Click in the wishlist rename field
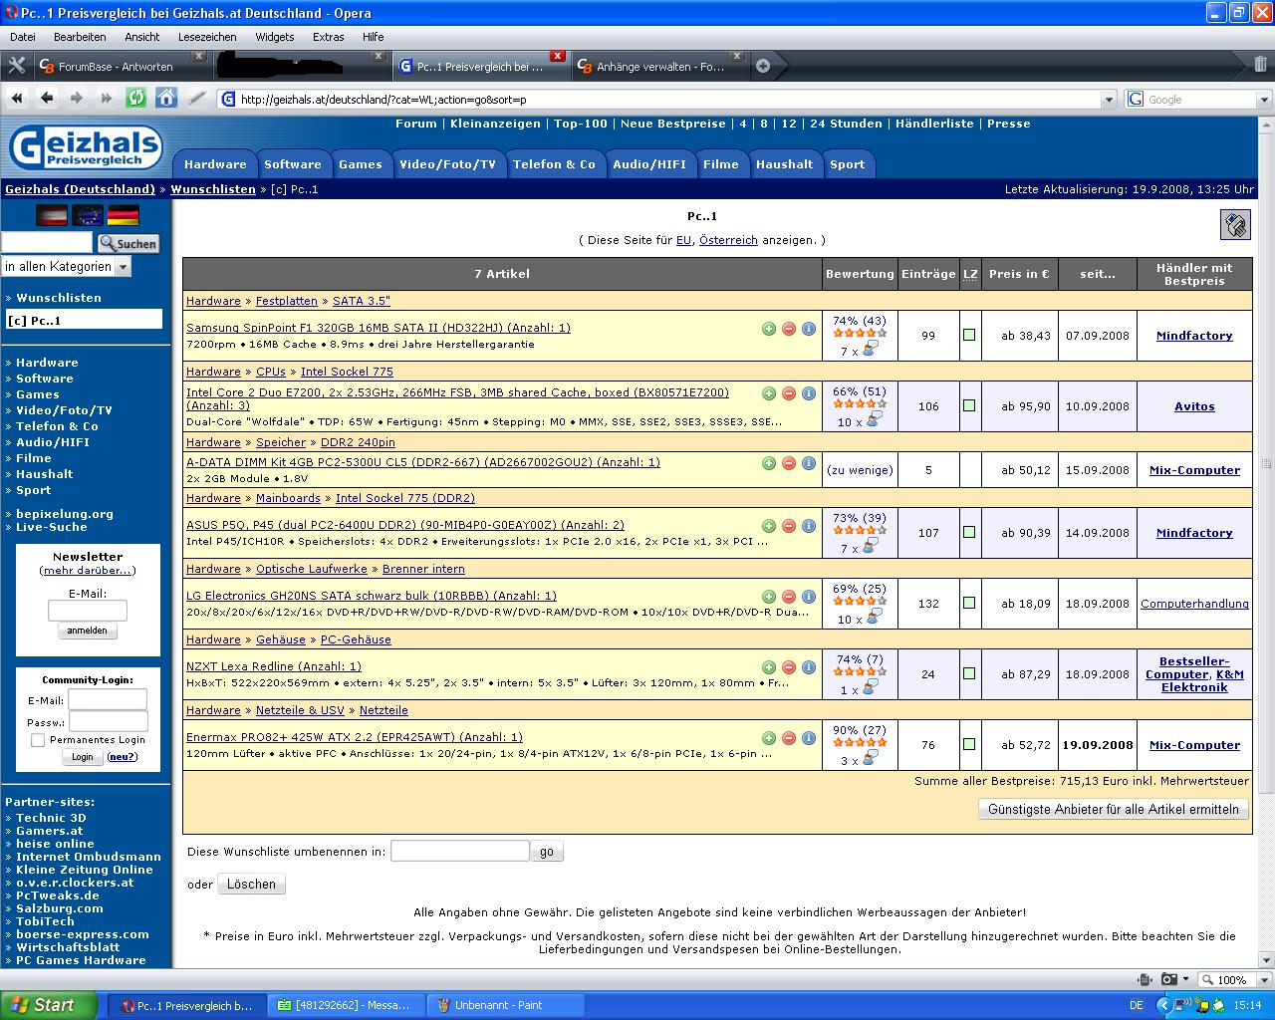The width and height of the screenshot is (1275, 1020). point(459,851)
